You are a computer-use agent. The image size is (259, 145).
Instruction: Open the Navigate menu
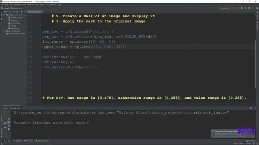point(17,4)
